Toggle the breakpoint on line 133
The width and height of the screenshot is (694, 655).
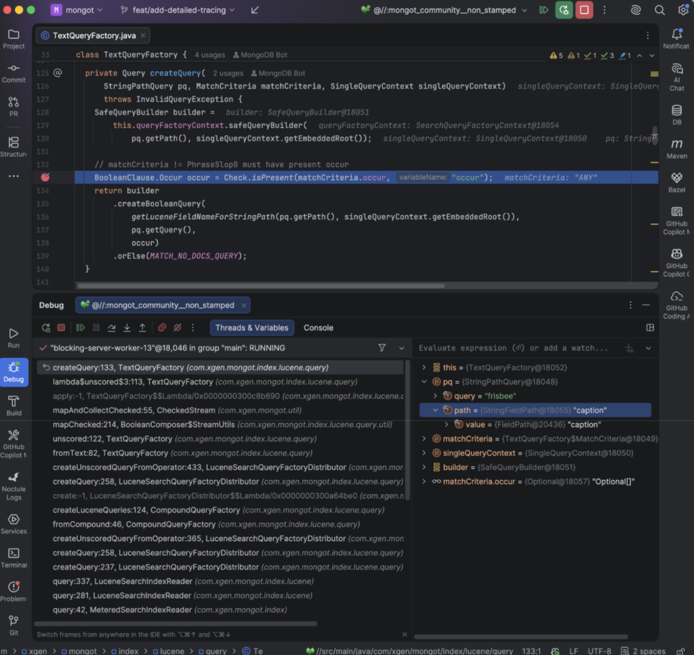coord(45,177)
